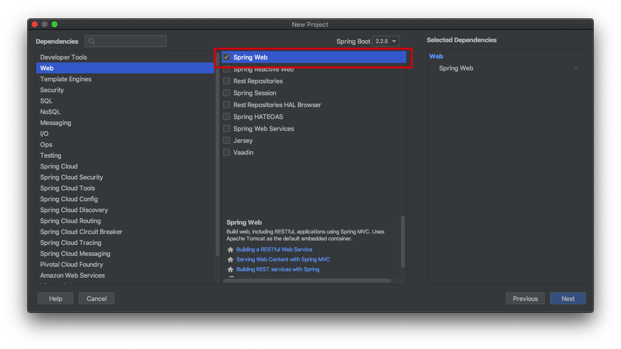Select Spring Cloud Discovery category
Image resolution: width=621 pixels, height=349 pixels.
125,210
